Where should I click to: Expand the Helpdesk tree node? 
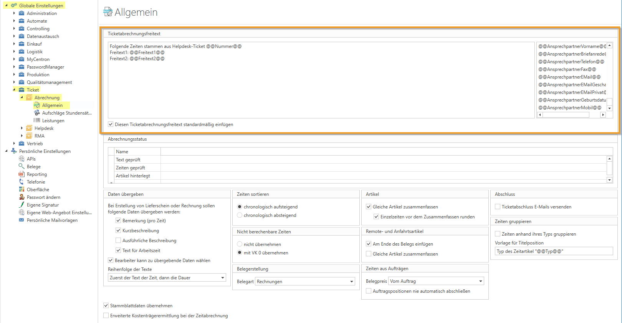[22, 128]
